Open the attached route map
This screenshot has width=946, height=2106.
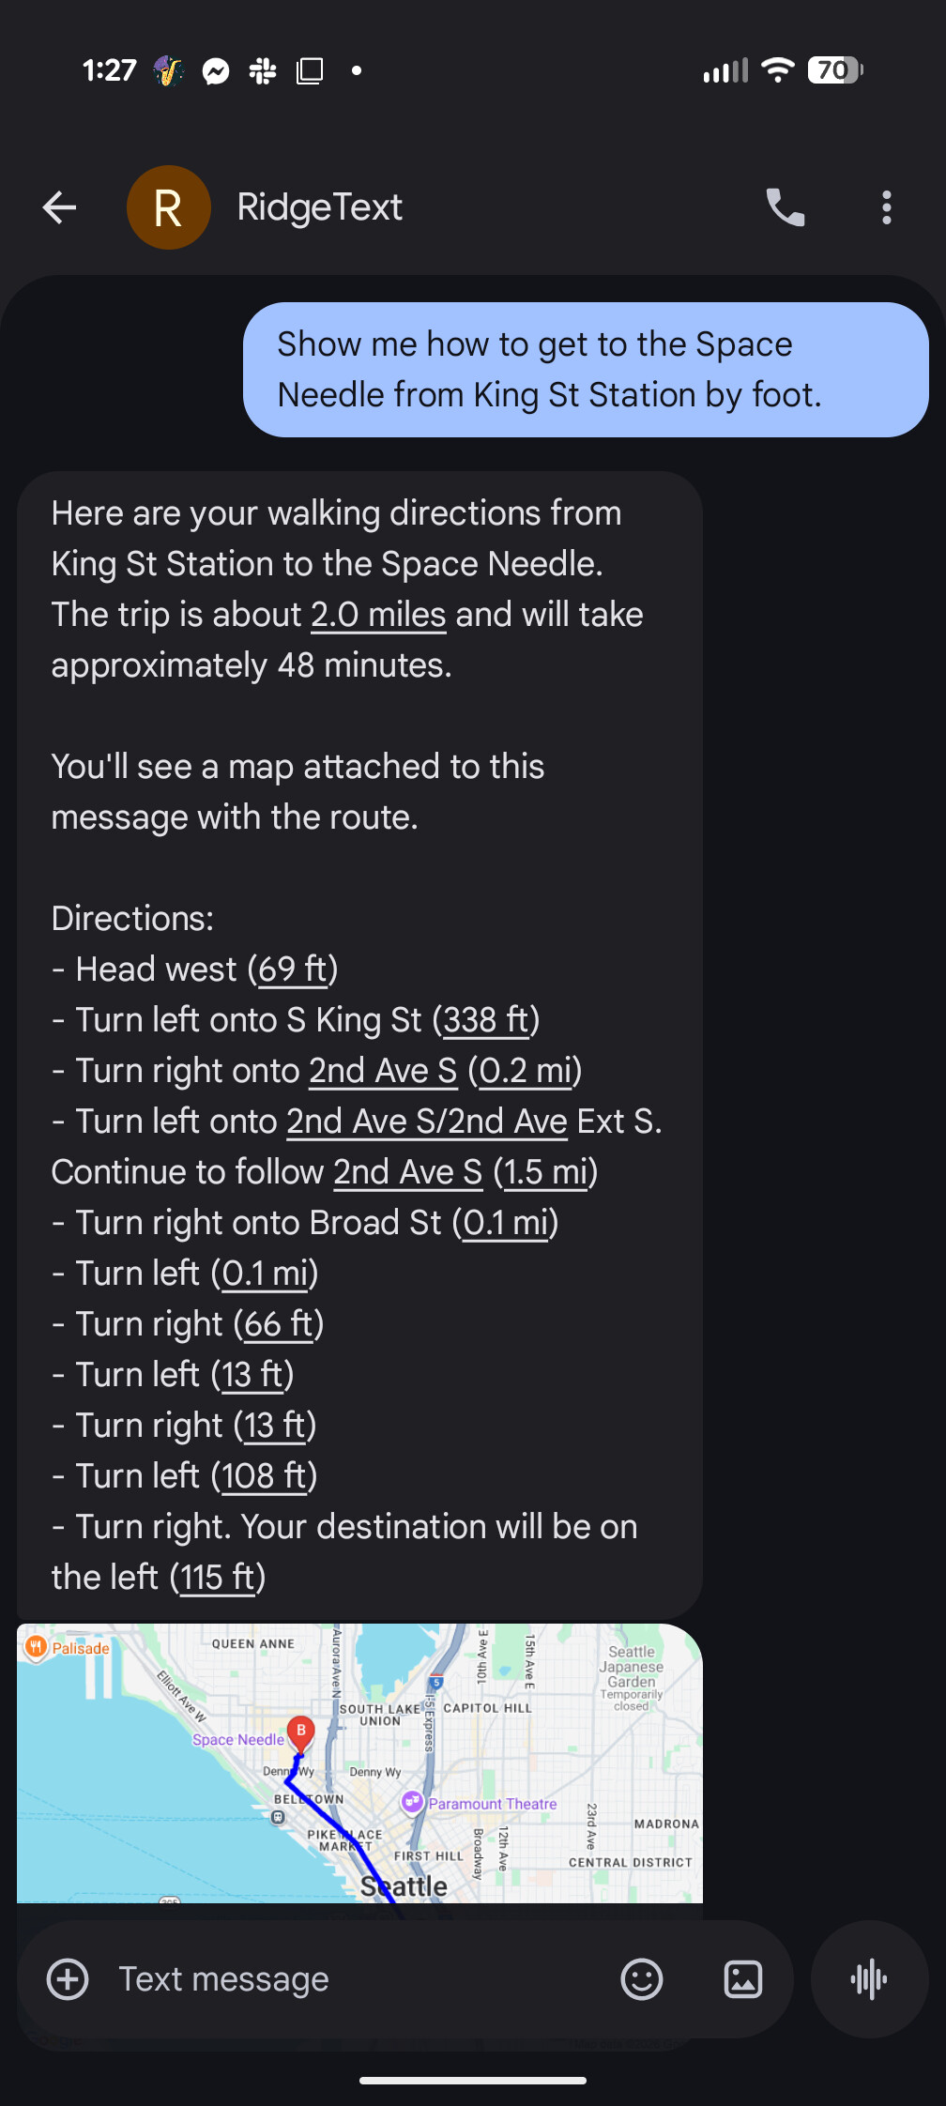[359, 1764]
